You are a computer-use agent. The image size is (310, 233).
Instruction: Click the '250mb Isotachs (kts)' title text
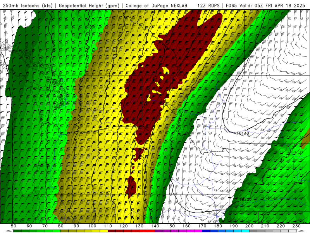[x=28, y=5]
